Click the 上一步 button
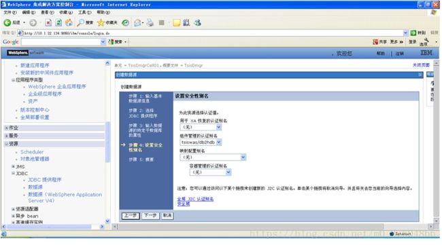This screenshot has width=442, height=245. point(131,216)
